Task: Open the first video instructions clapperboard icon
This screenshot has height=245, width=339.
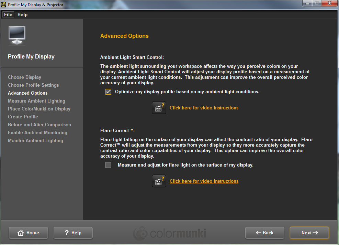Action: pos(159,108)
